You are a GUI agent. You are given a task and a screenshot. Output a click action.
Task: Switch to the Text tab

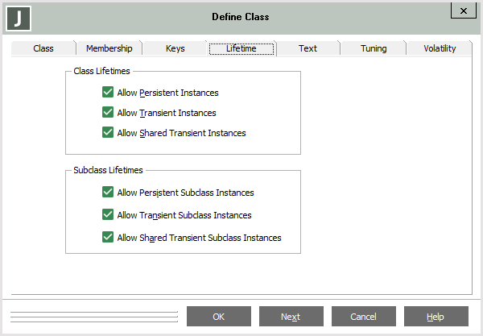[x=308, y=48]
